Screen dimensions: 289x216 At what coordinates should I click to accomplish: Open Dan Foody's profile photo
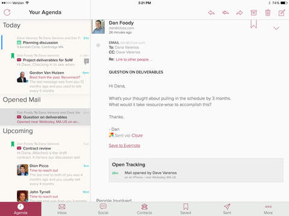coord(98,26)
